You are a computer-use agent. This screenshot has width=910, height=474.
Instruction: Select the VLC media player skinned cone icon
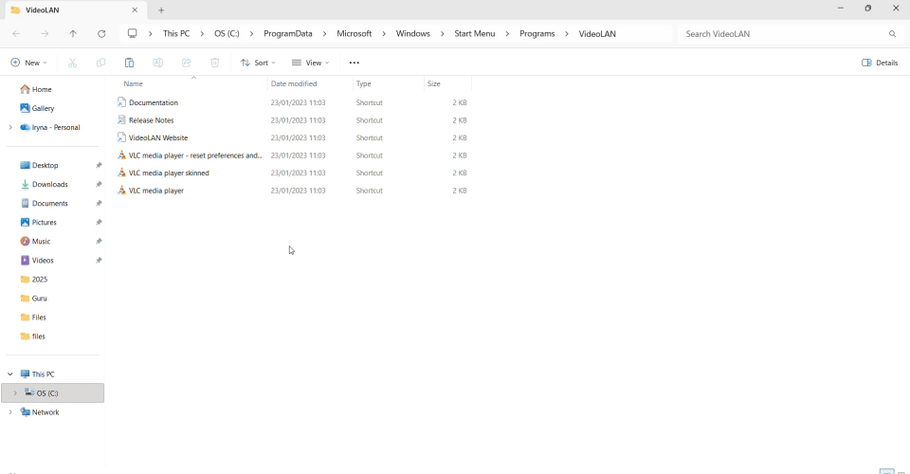[121, 173]
